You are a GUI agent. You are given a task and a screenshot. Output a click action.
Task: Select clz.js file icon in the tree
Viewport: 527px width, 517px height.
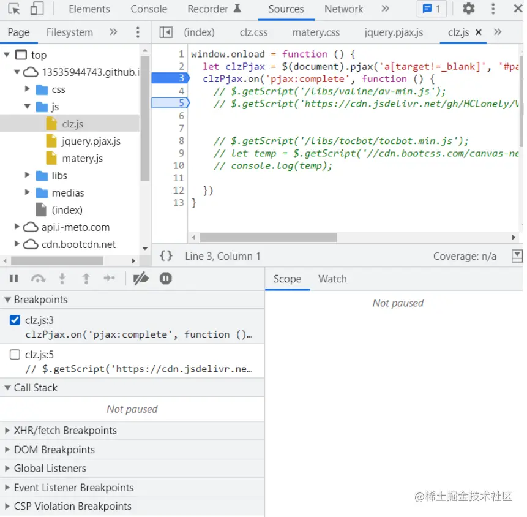[x=51, y=124]
